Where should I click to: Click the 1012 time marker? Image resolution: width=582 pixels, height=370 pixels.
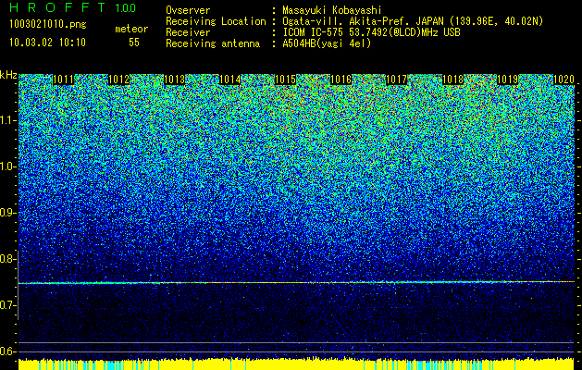tap(118, 80)
